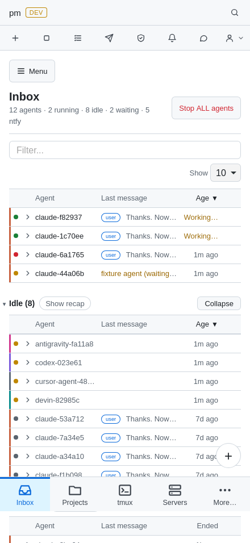Screen dimensions: 250x543
Task: Click the plus icon in the toolbar
Action: pos(15,38)
